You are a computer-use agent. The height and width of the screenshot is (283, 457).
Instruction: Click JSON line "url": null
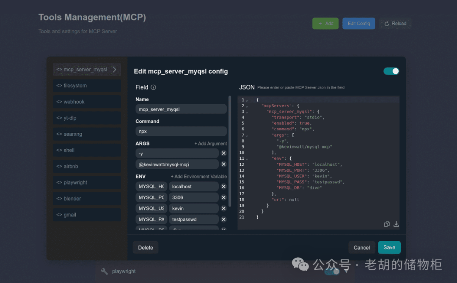click(x=285, y=199)
